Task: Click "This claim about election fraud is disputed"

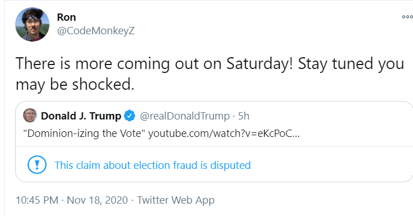Action: click(153, 165)
